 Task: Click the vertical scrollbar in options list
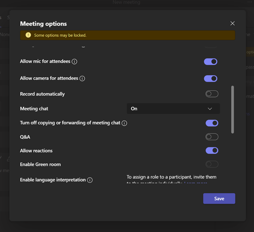[233, 109]
